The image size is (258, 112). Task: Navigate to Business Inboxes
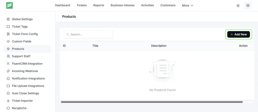coord(122,5)
